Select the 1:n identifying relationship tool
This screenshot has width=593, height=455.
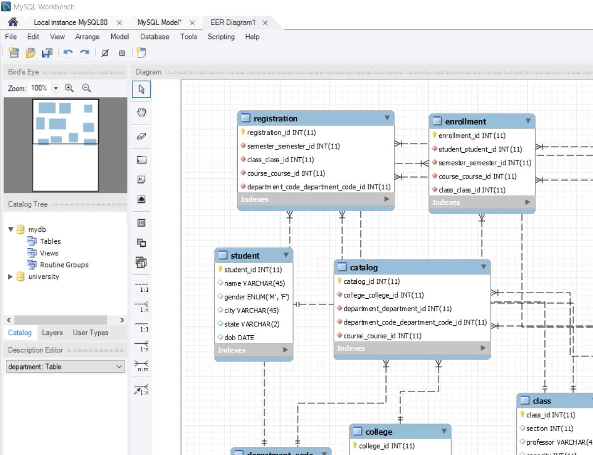pos(142,346)
